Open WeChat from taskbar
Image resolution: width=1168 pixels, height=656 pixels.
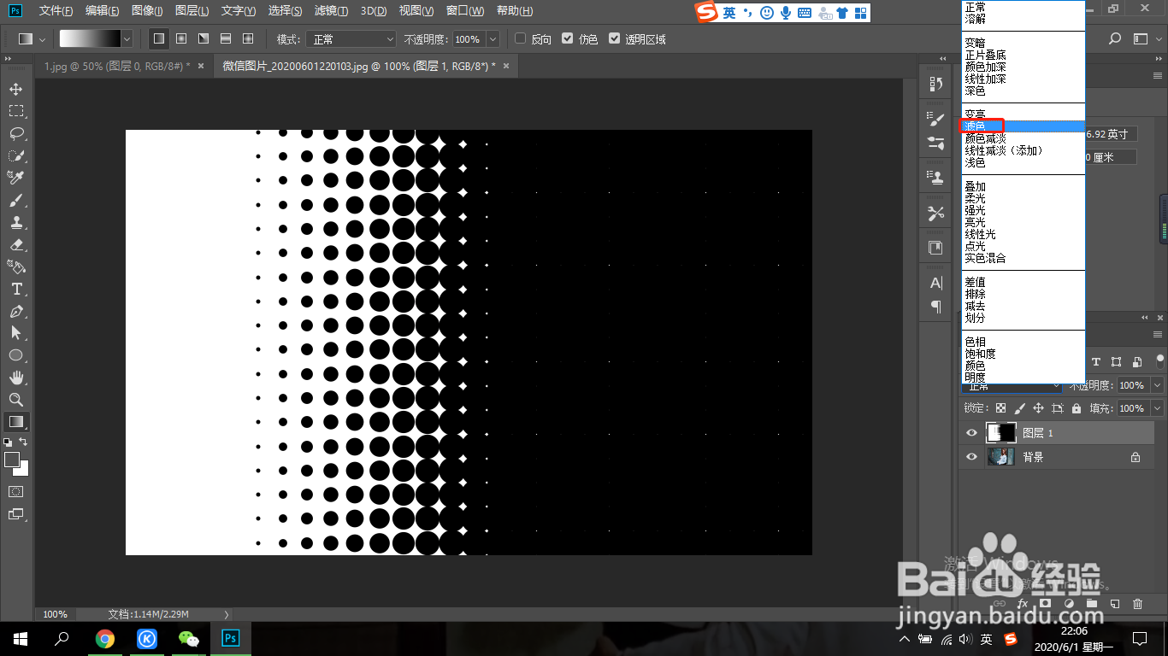point(188,638)
